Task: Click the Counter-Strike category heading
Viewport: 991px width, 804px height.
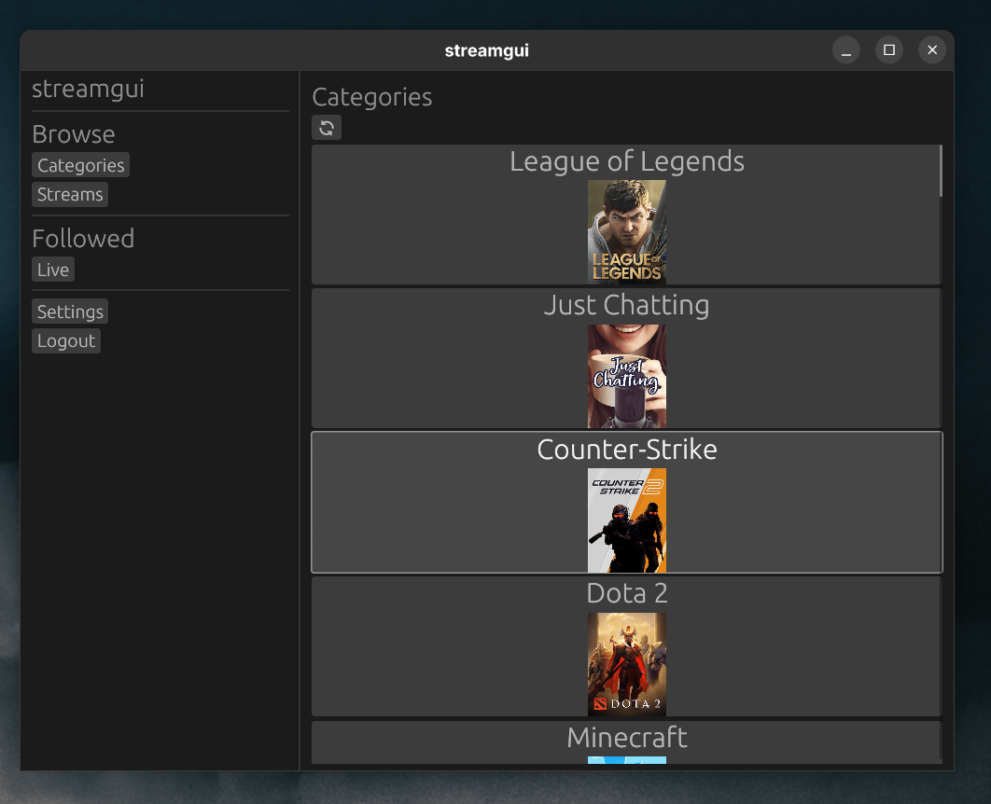Action: 626,450
